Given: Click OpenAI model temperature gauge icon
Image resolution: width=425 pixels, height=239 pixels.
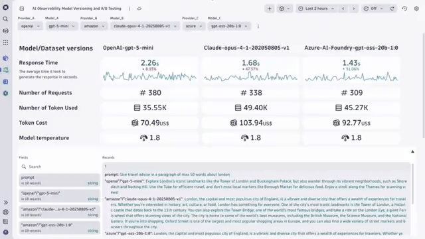Looking at the screenshot, I should [143, 138].
